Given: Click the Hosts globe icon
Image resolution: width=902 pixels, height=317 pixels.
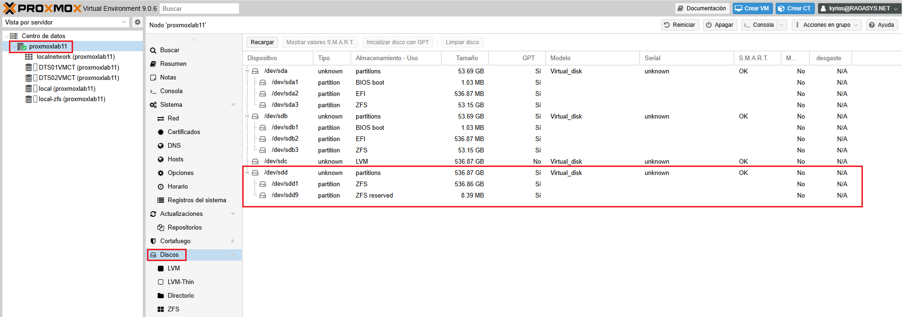Looking at the screenshot, I should coord(161,159).
